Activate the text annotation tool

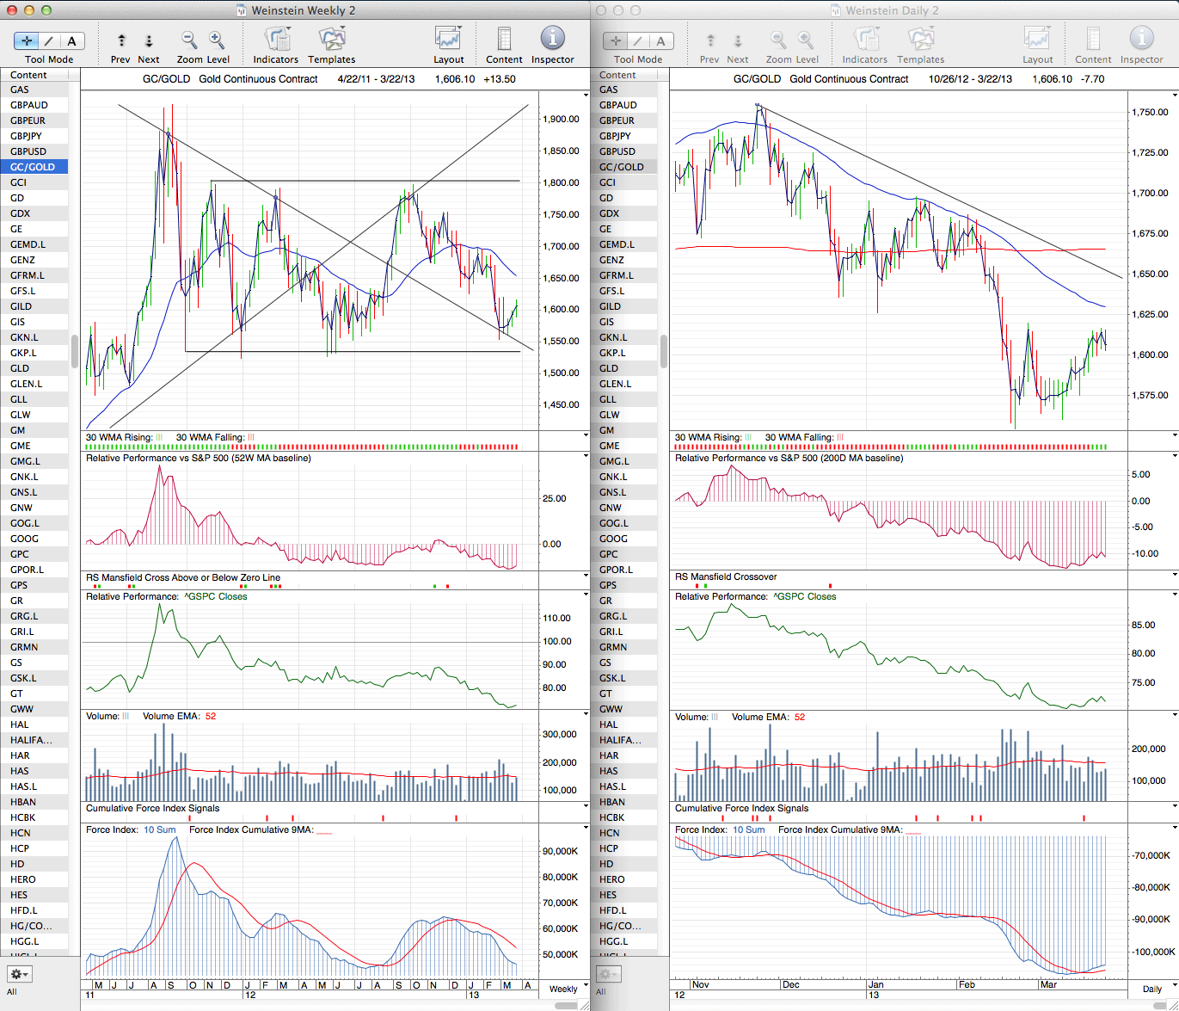(71, 40)
